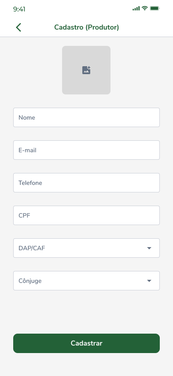173x376 pixels.
Task: Focus the Nome input field
Action: click(x=86, y=117)
